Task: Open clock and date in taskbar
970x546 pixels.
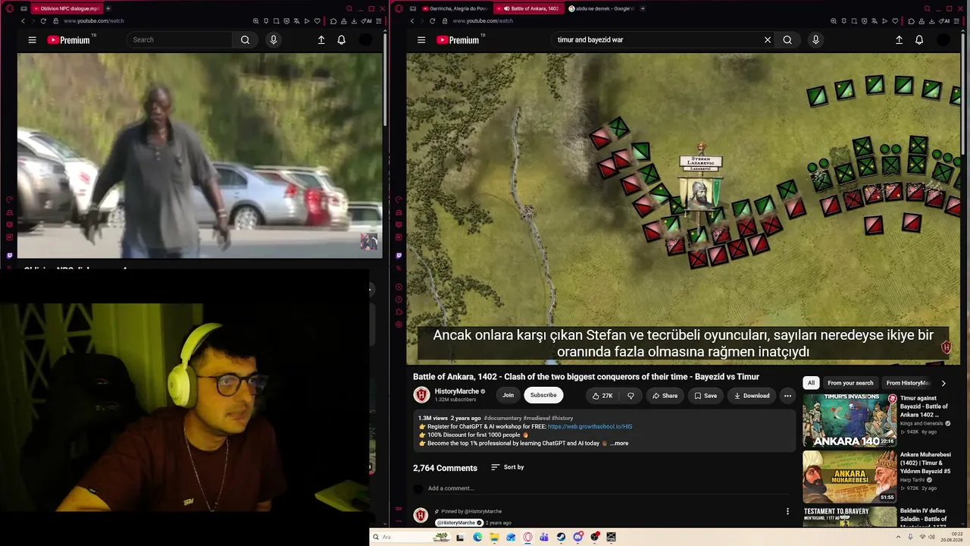Action: pyautogui.click(x=950, y=538)
